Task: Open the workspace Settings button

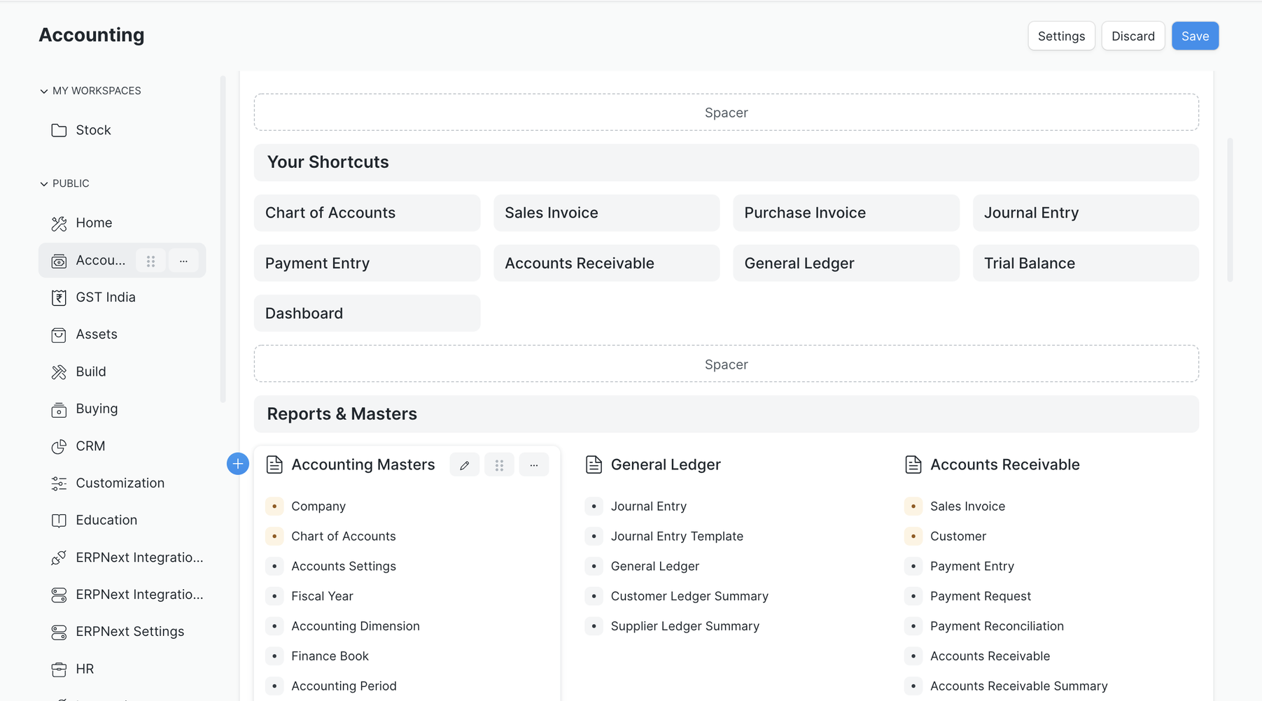Action: [x=1061, y=36]
